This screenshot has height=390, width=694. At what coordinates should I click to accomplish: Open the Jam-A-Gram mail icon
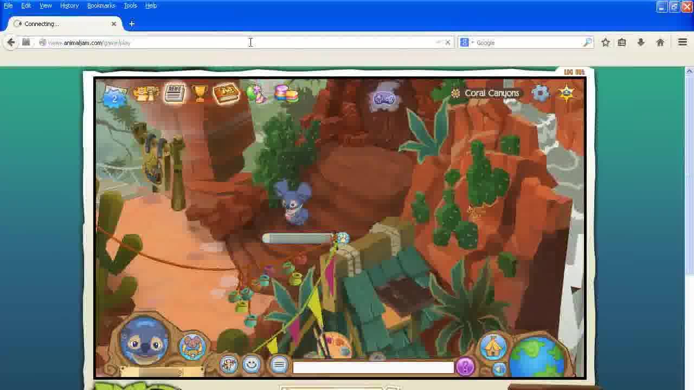[114, 96]
